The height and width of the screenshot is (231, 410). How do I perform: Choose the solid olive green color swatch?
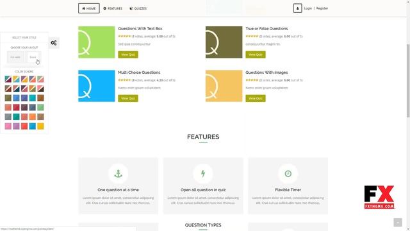(x=8, y=98)
